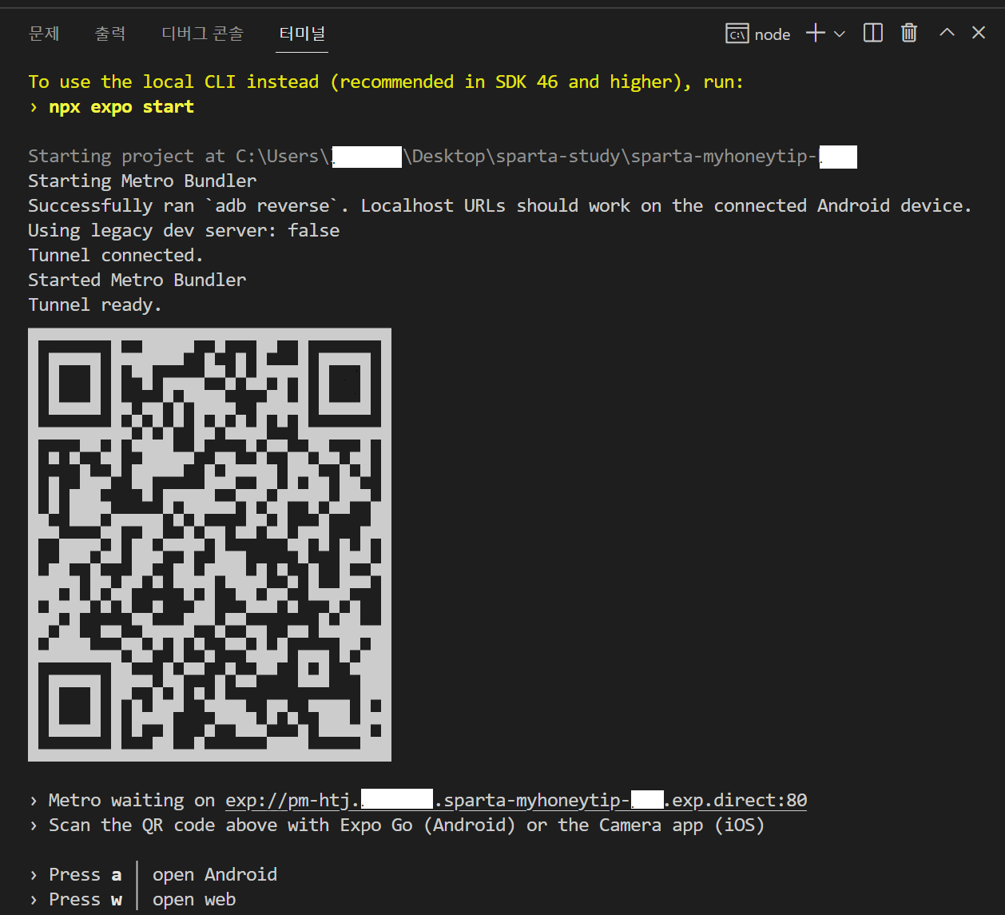Click the Expo QR code image
Viewport: 1005px width, 915px height.
click(x=209, y=544)
